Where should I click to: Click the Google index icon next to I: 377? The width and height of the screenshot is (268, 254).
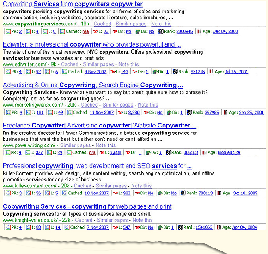click(x=28, y=152)
